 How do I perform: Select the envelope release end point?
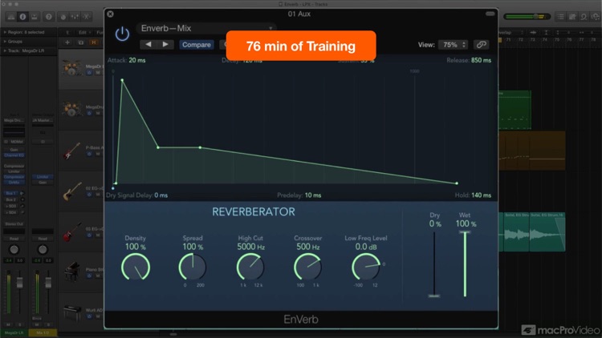point(457,183)
